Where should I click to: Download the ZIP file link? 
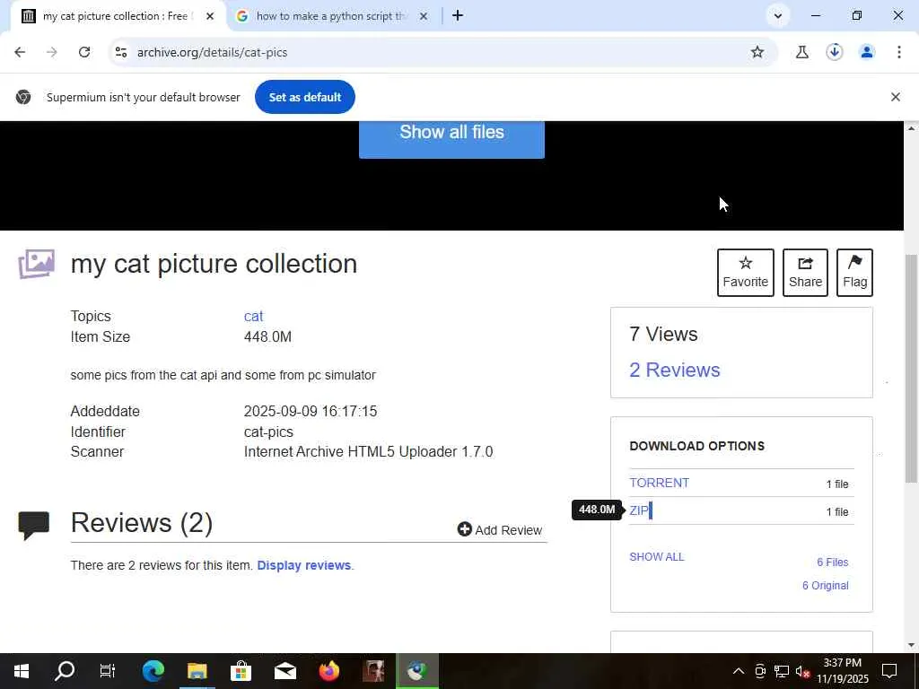pos(639,510)
